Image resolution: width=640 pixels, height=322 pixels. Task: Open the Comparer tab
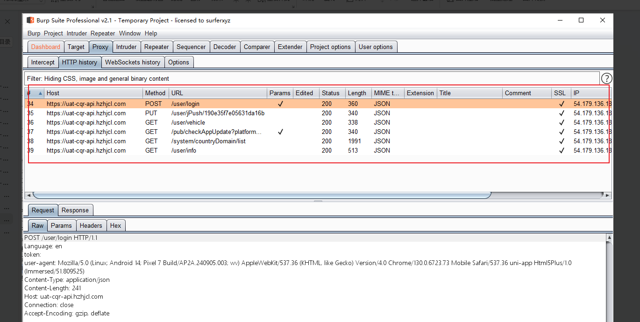click(x=257, y=47)
